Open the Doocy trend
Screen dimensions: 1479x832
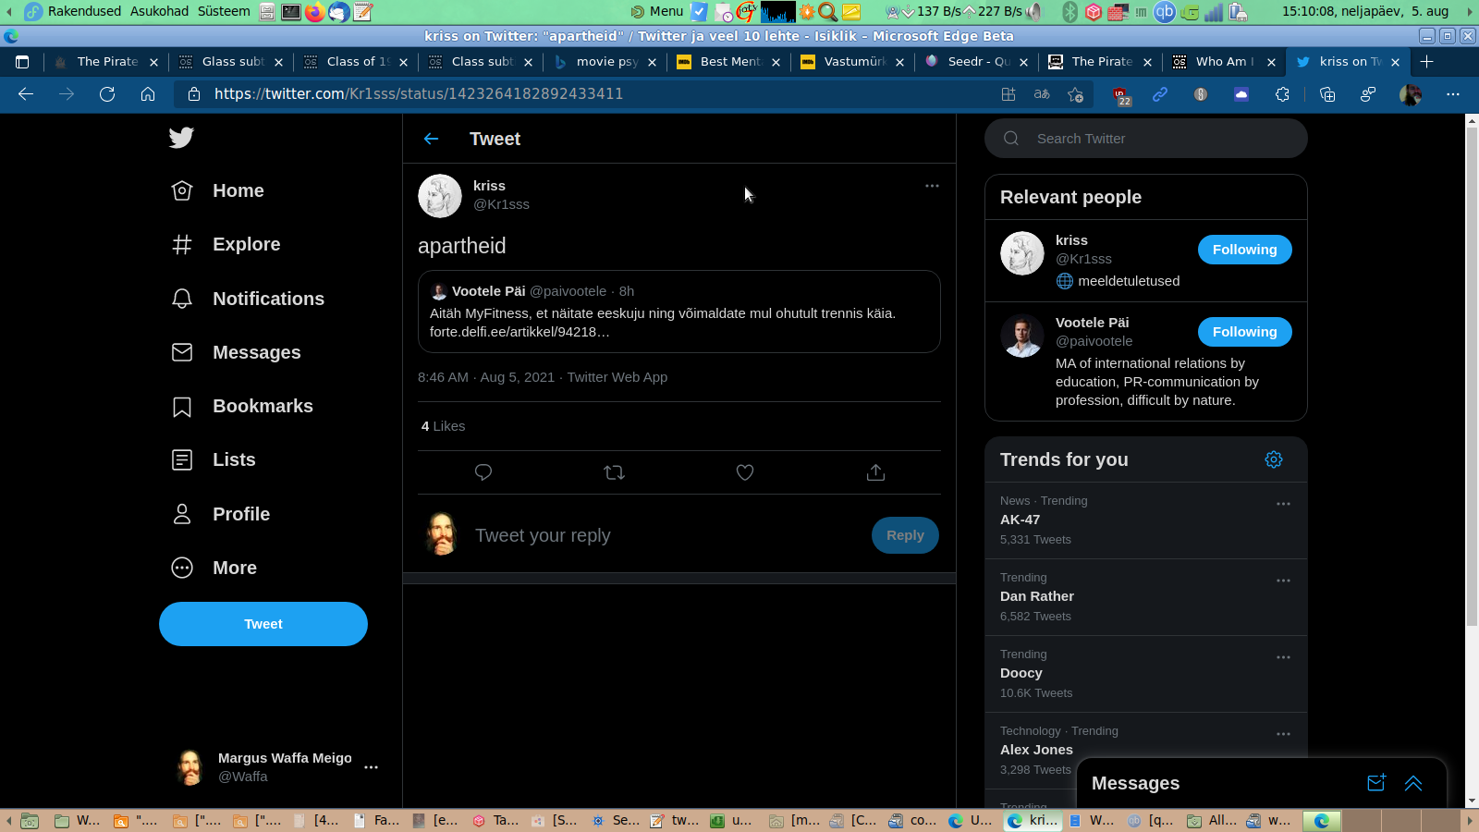coord(1146,674)
